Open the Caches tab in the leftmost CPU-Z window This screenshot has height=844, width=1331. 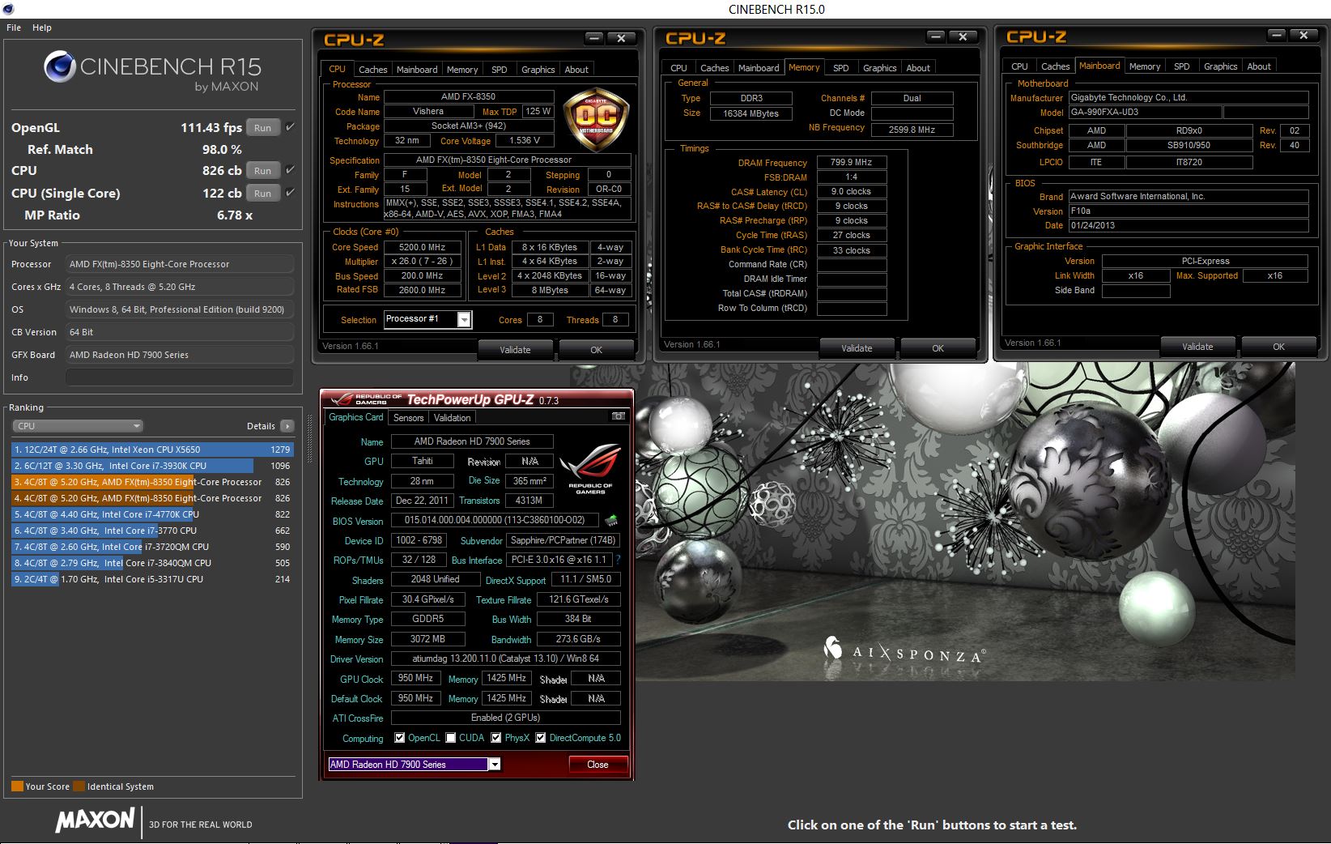[x=373, y=70]
